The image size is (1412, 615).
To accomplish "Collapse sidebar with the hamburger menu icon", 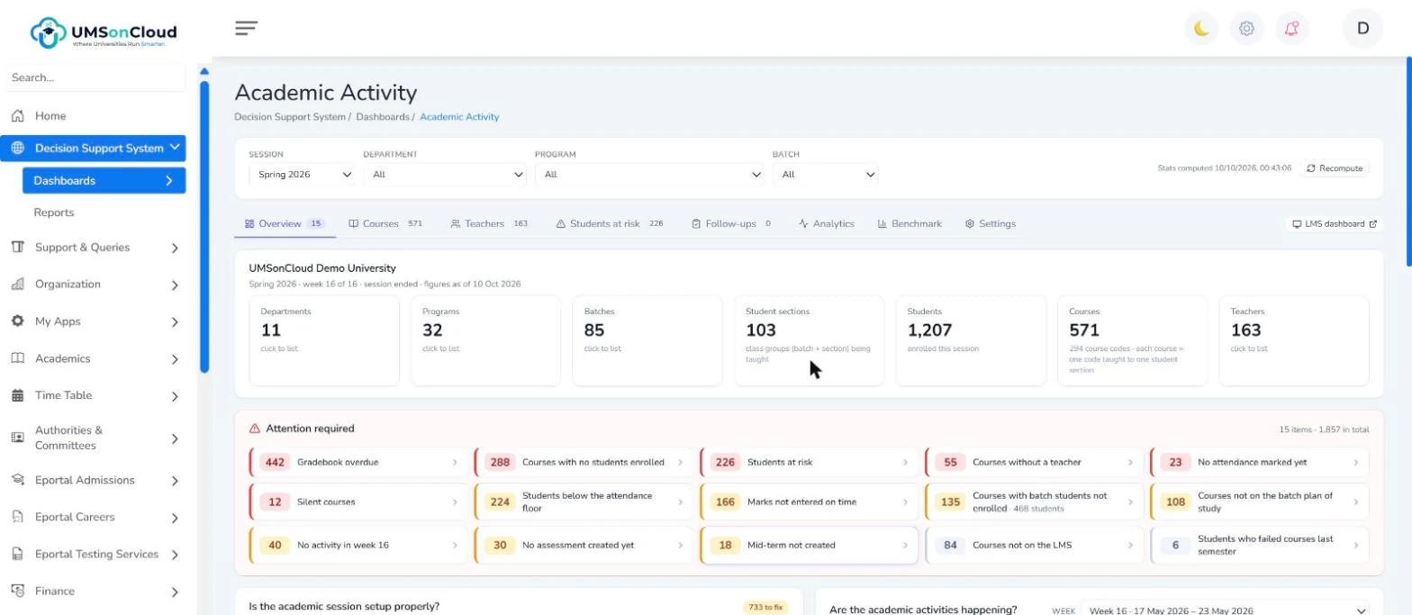I will click(x=246, y=28).
